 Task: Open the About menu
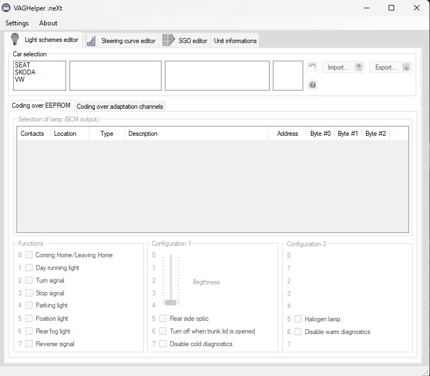pyautogui.click(x=48, y=23)
